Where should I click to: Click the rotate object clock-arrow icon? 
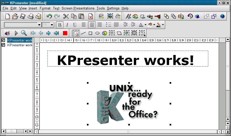(x=190, y=16)
